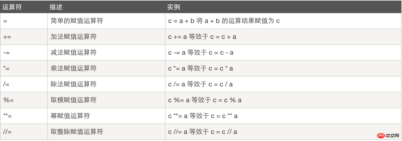Click the 取模赋值运算符 description
This screenshot has height=141, width=402.
click(x=74, y=100)
